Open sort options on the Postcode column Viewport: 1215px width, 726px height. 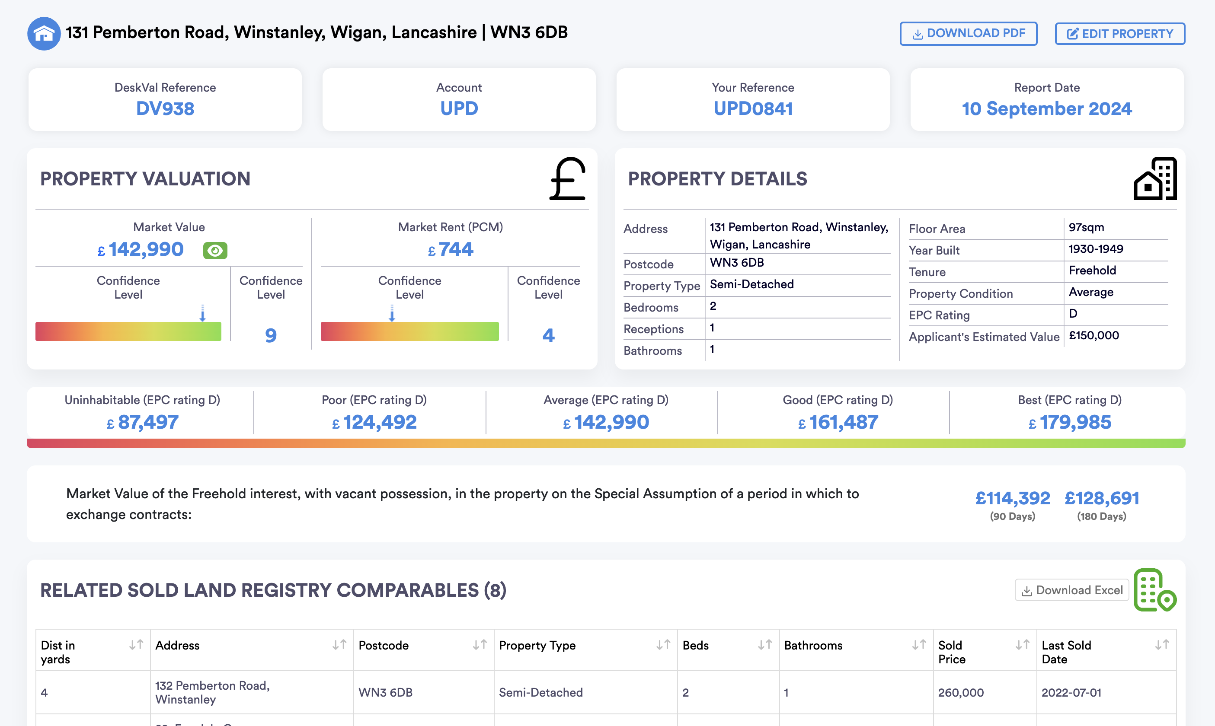coord(480,644)
